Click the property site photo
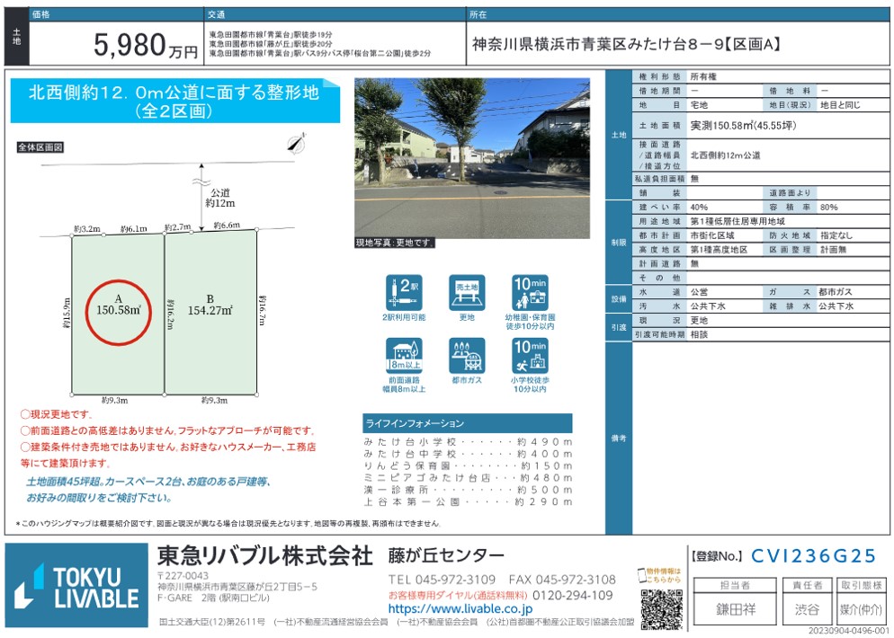Image resolution: width=894 pixels, height=638 pixels. tap(471, 157)
